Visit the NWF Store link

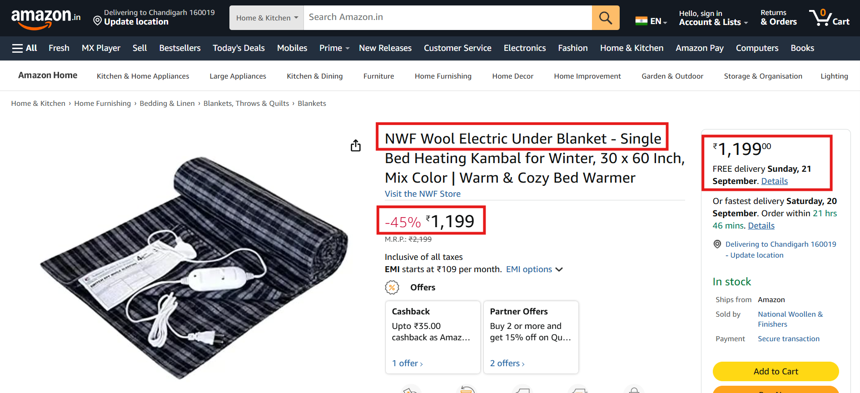(x=423, y=194)
